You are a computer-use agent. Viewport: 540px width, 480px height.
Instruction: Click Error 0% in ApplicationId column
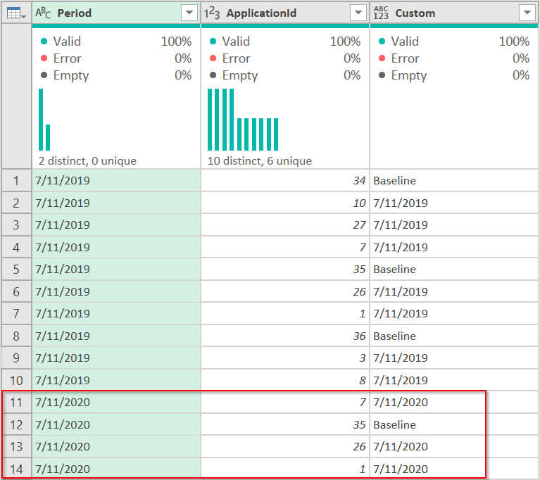(x=285, y=58)
